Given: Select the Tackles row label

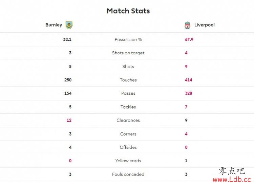Looking at the screenshot, I should (x=128, y=107).
